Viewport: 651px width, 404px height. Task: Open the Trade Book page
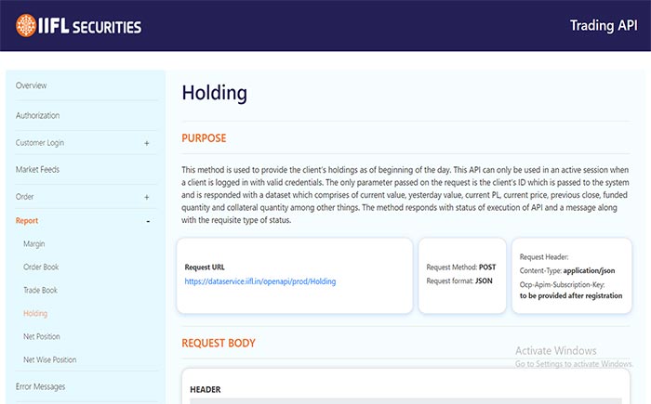tap(42, 291)
